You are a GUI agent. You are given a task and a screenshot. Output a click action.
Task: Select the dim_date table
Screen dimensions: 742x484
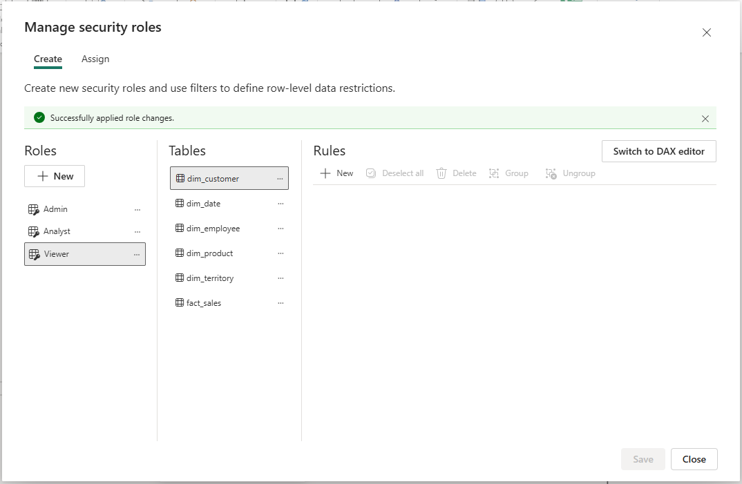[229, 204]
